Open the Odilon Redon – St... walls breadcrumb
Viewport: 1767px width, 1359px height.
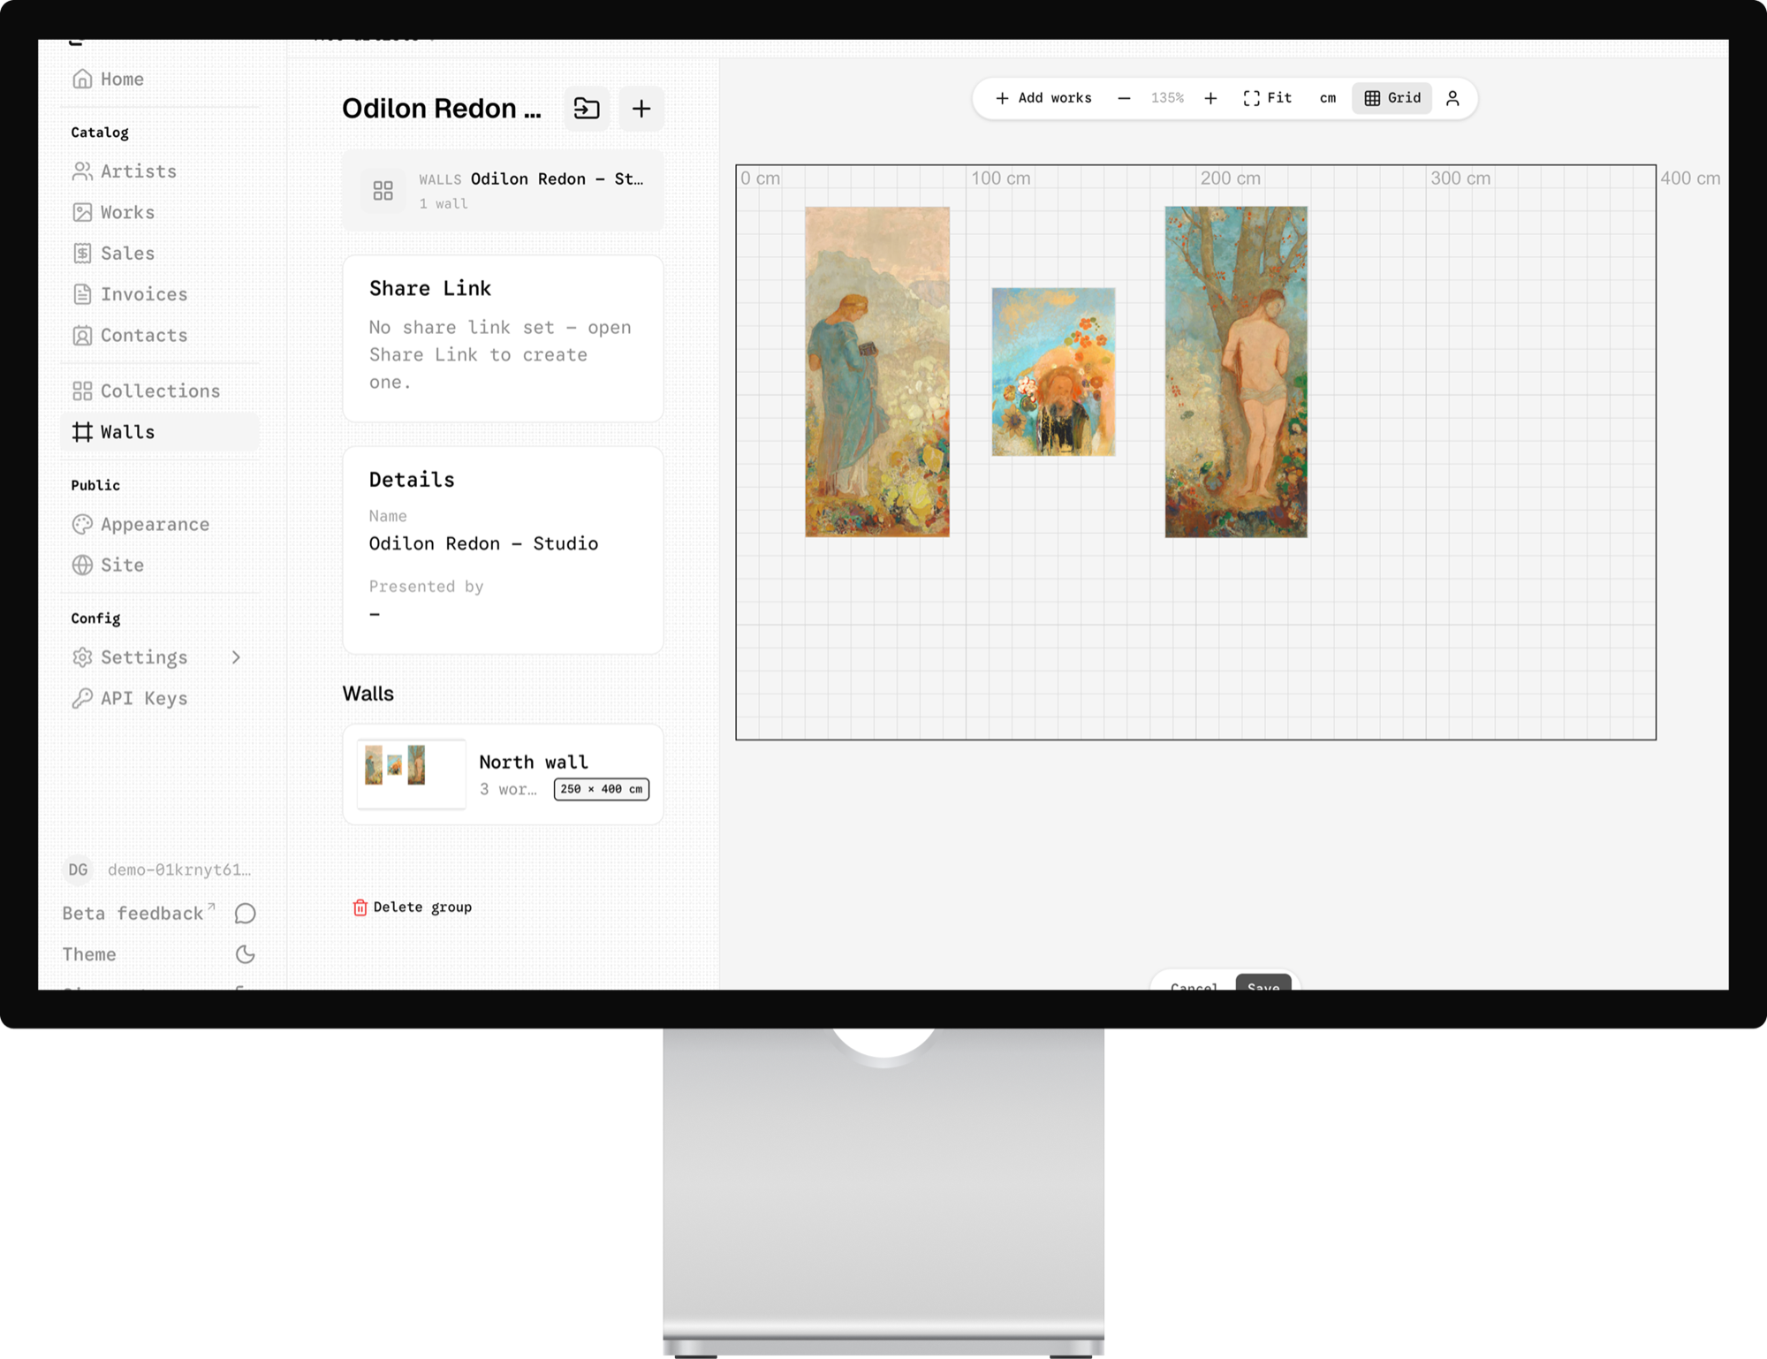pyautogui.click(x=503, y=190)
